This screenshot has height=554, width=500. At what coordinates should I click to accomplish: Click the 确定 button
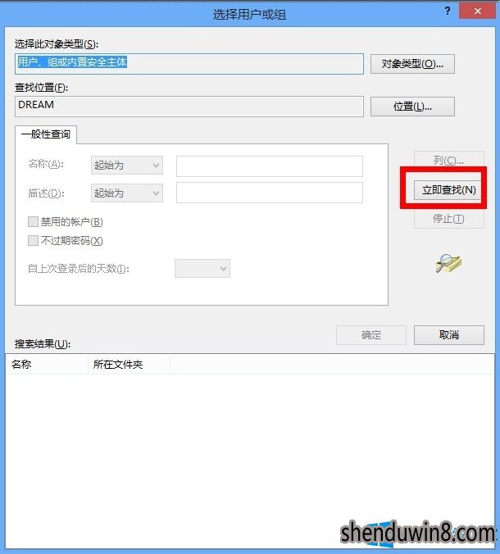pyautogui.click(x=371, y=335)
